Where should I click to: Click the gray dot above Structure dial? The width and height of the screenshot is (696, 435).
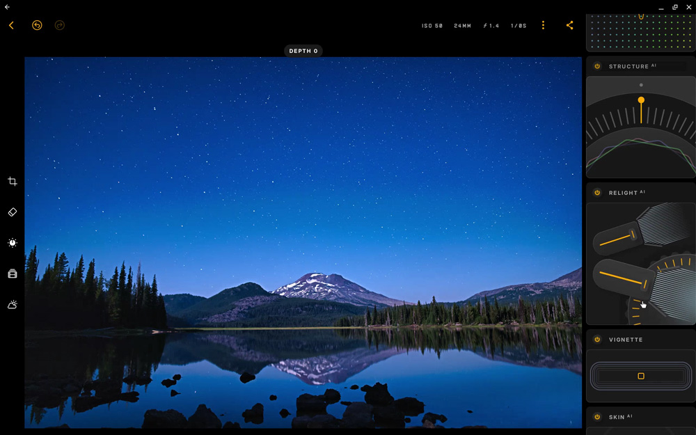click(641, 85)
